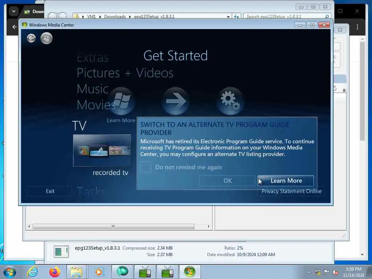Click the muted volume tray icon
Screen dimensions: 372x279
(335, 272)
